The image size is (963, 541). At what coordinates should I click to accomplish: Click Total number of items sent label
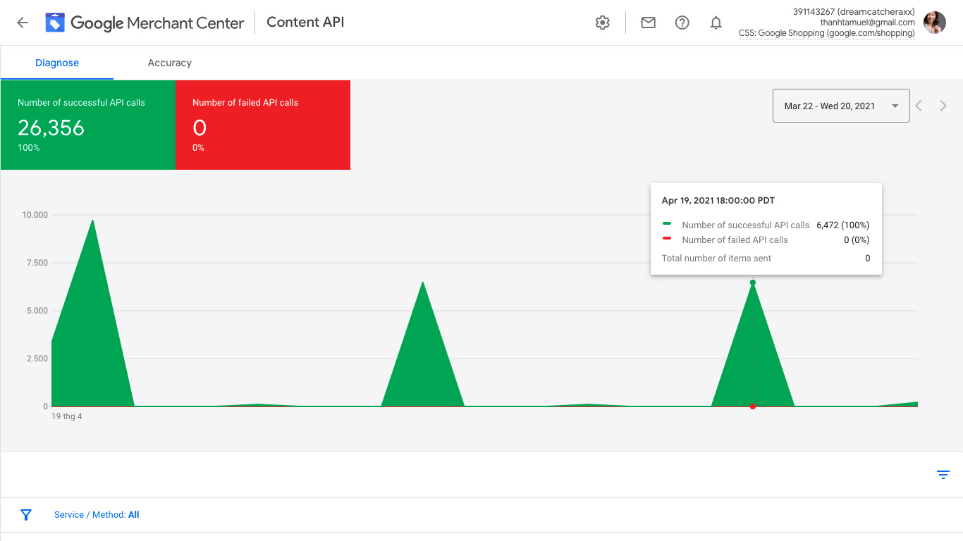pos(716,259)
